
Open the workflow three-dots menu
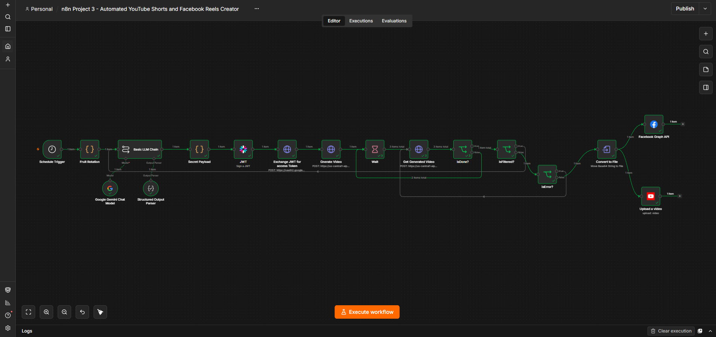257,9
